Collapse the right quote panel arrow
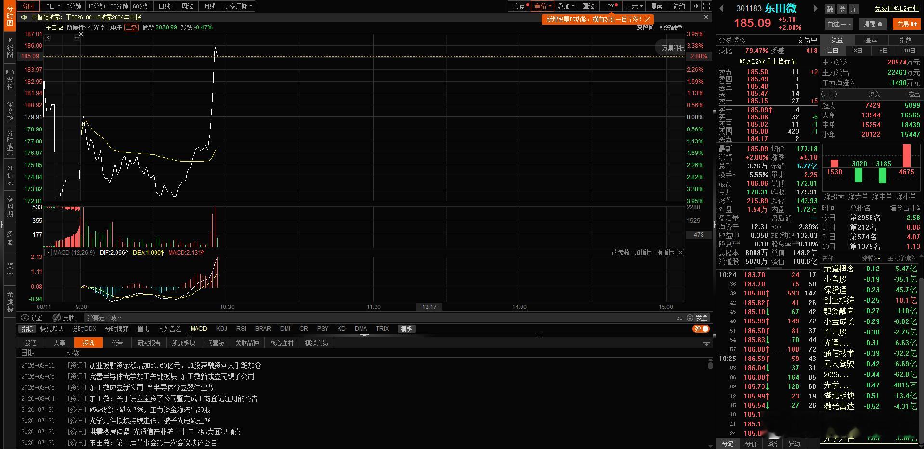 coord(714,224)
